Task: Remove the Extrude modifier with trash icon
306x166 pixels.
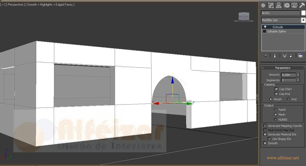Action: pyautogui.click(x=291, y=56)
